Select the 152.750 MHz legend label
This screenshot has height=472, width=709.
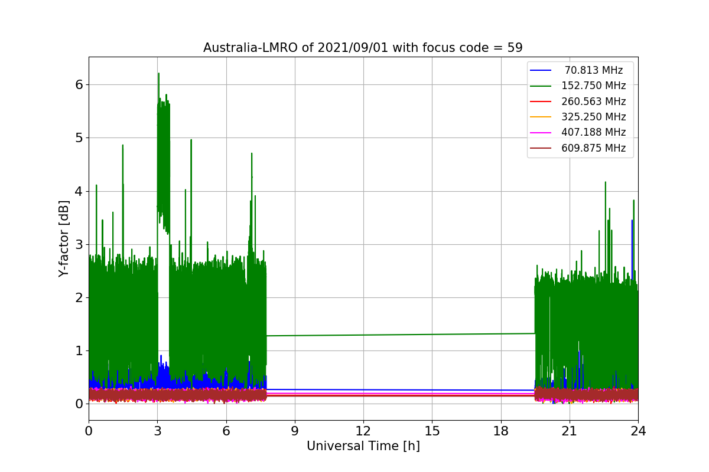[594, 86]
